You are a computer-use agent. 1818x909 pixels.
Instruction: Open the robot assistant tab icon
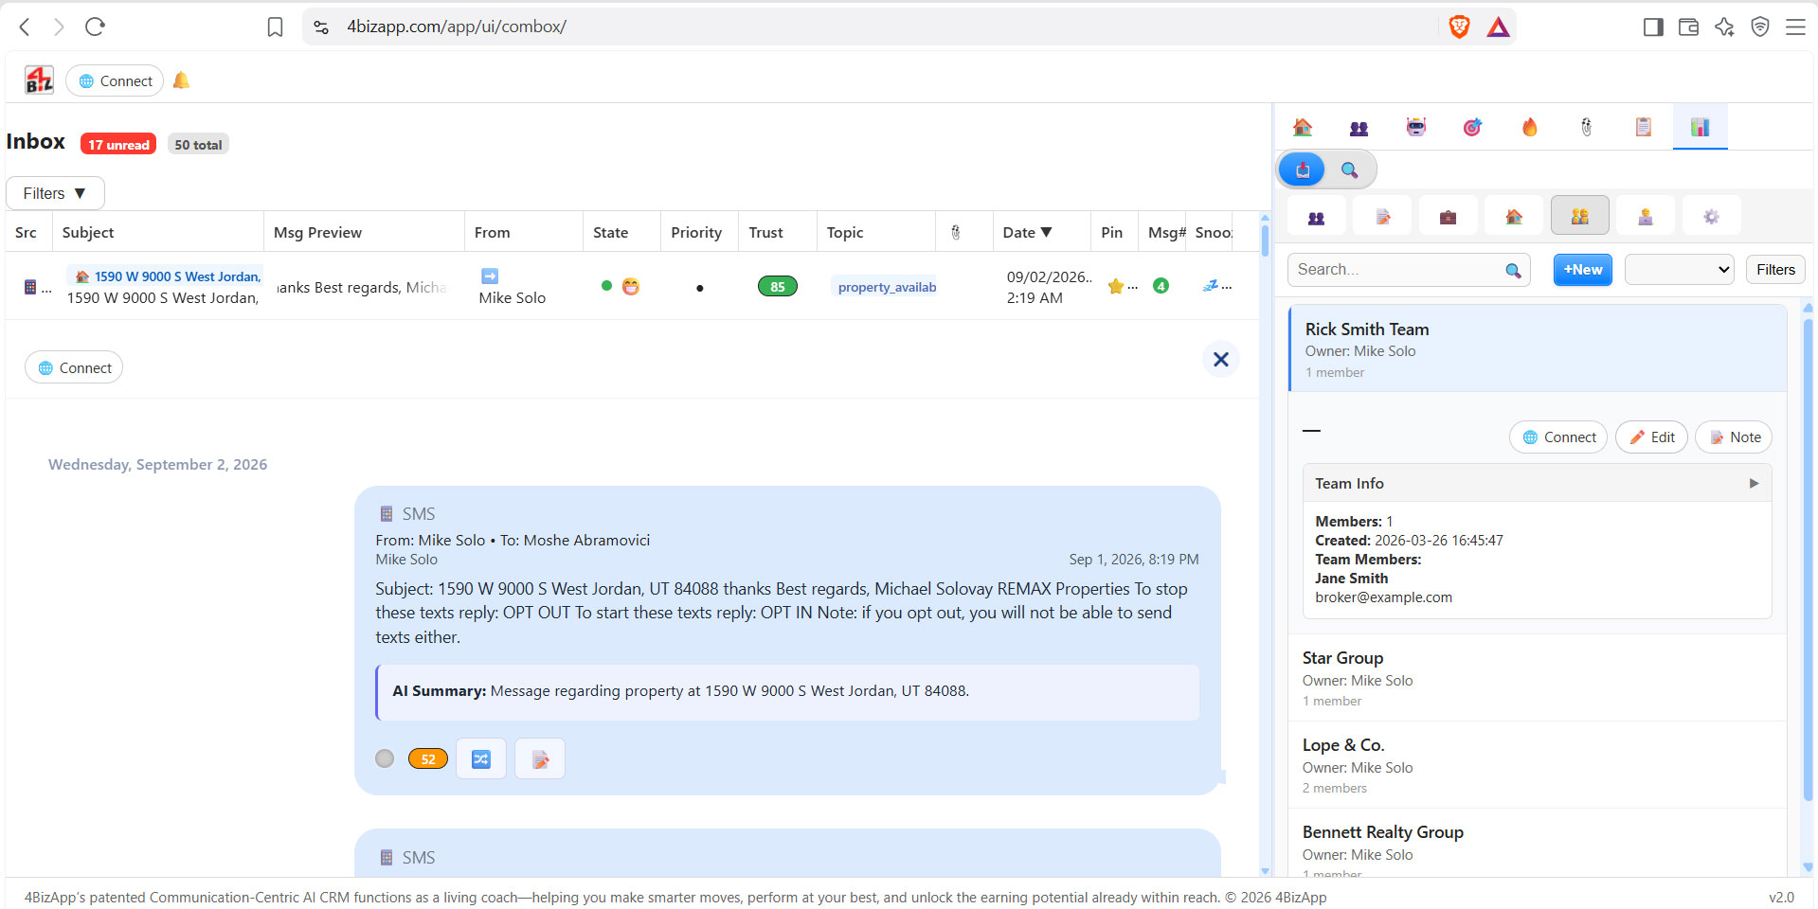1415,127
